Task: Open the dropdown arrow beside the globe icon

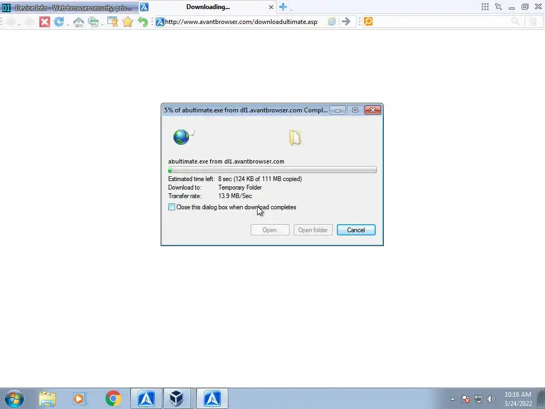Action: [102, 24]
